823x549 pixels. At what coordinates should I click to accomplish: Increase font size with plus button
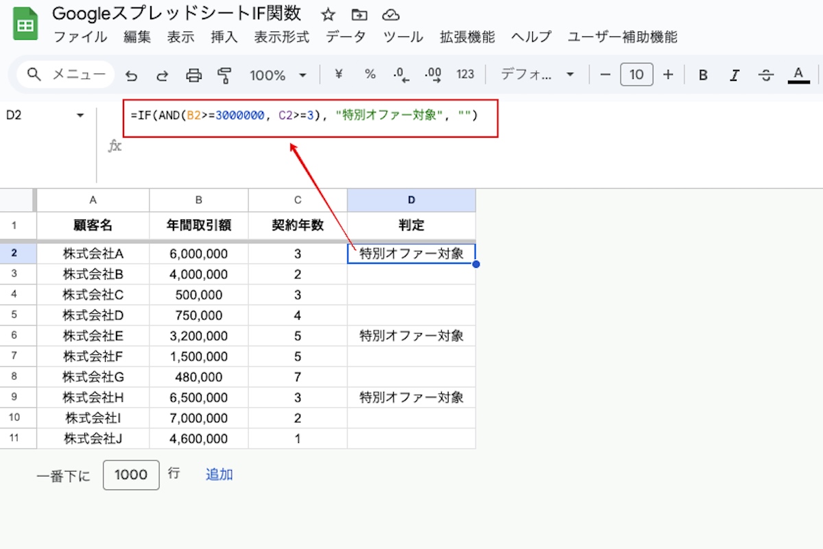[668, 74]
